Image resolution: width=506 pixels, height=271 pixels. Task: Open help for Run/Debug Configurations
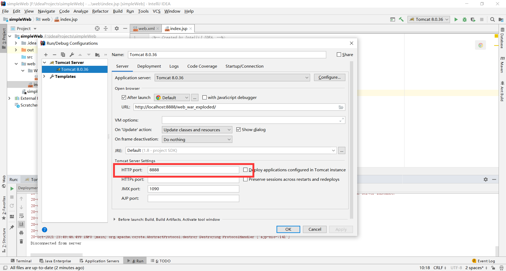click(45, 230)
